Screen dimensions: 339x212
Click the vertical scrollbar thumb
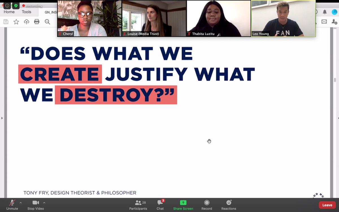pyautogui.click(x=335, y=80)
